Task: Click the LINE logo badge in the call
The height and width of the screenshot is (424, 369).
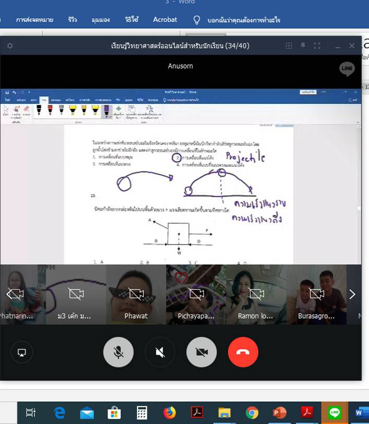Action: pos(347,69)
